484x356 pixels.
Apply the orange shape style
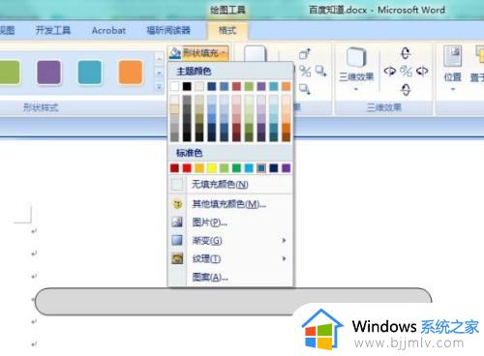pyautogui.click(x=131, y=73)
